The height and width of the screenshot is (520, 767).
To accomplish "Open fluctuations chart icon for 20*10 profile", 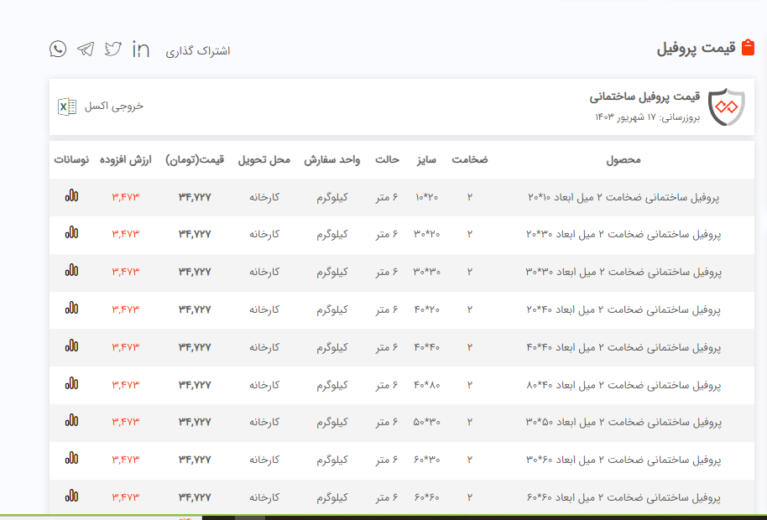I will [x=72, y=196].
